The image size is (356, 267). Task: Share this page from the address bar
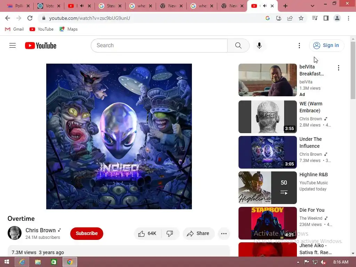click(x=290, y=18)
